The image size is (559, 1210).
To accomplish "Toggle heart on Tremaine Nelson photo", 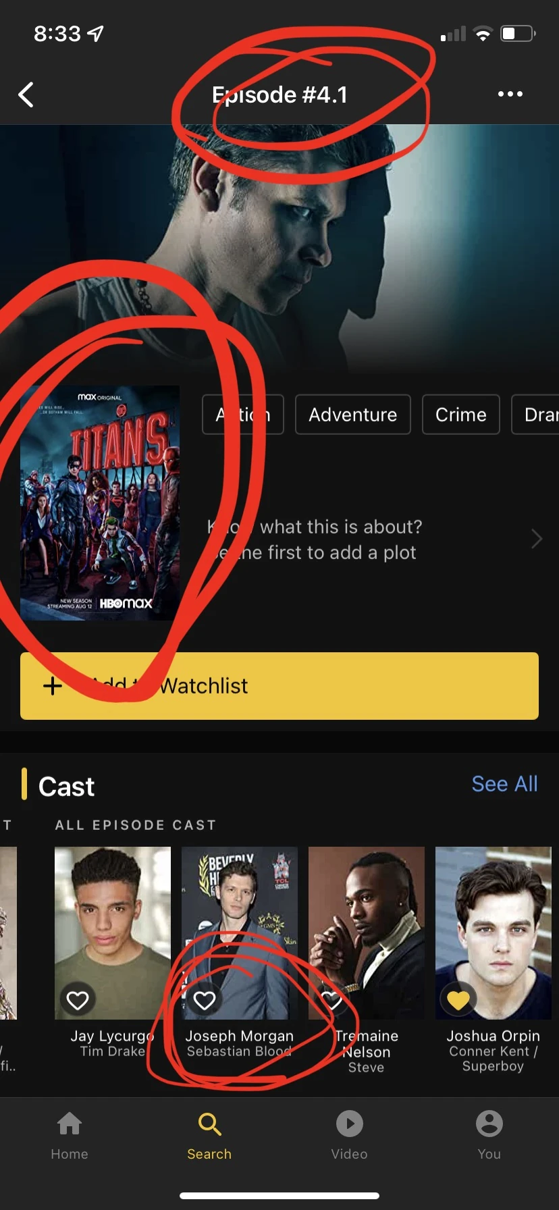I will (x=331, y=1000).
